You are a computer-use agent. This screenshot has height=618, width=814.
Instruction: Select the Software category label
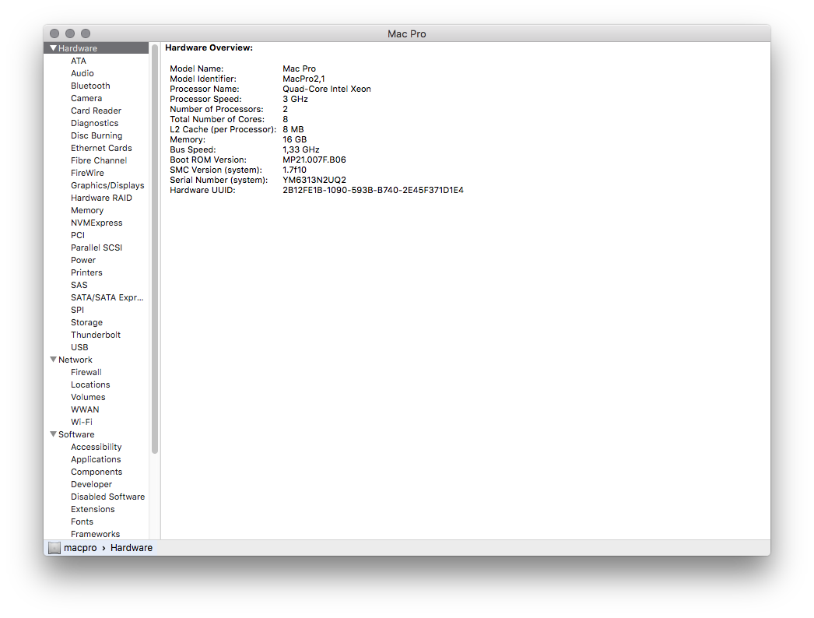point(76,434)
